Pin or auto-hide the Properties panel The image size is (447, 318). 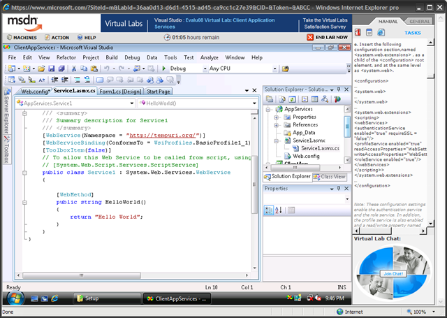[x=339, y=188]
